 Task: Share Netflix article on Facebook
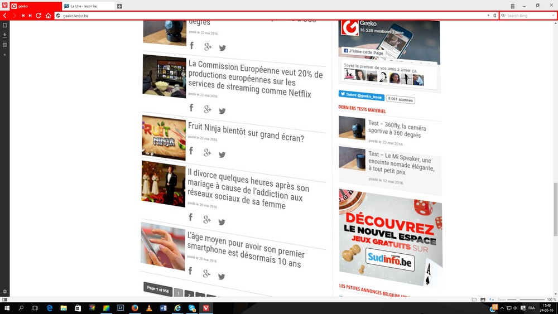[x=191, y=108]
